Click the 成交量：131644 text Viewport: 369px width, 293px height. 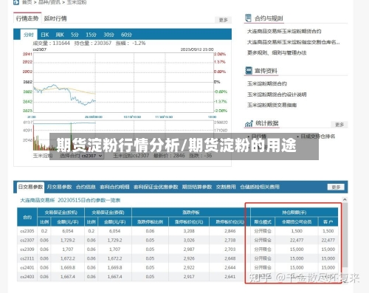[51, 44]
